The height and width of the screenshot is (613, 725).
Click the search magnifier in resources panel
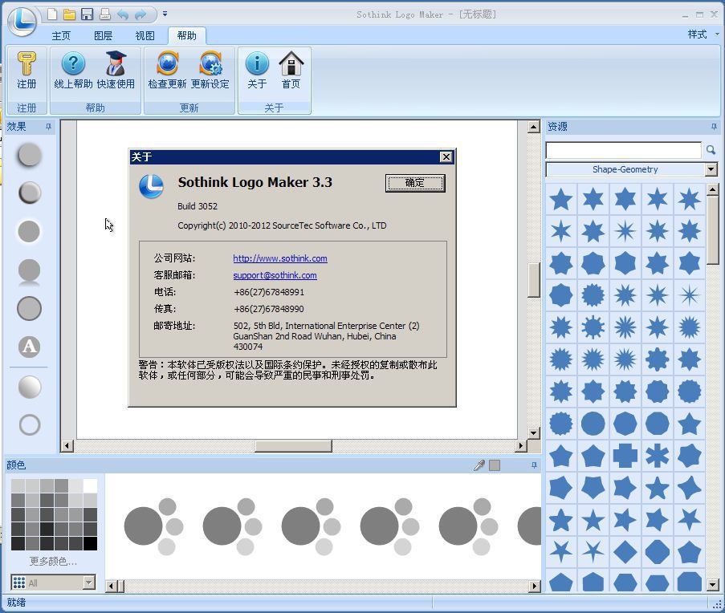pyautogui.click(x=711, y=150)
